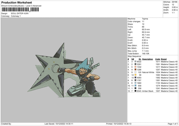Image resolution: width=179 pixels, height=126 pixels.
Task: Click the 'St.' column header
Action: coord(140,59)
